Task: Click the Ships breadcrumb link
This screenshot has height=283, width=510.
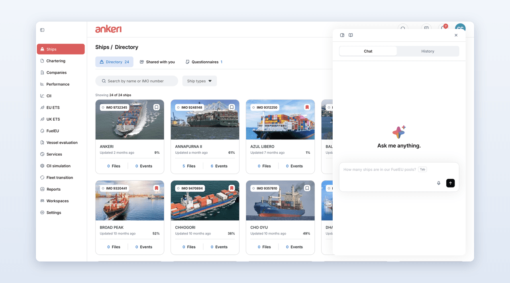Action: tap(102, 47)
